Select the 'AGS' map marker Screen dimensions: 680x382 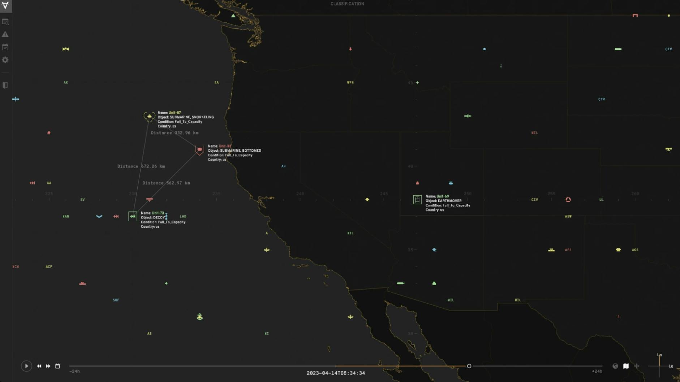tap(635, 250)
